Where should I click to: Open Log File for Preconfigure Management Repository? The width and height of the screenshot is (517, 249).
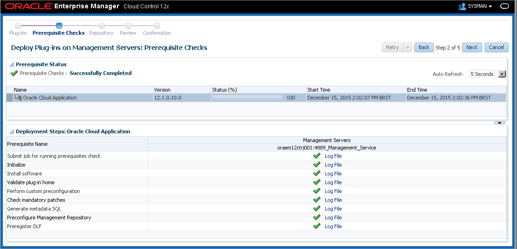coord(333,218)
